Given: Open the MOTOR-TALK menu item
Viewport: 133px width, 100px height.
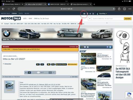Looking at the screenshot, I should point(5,14).
